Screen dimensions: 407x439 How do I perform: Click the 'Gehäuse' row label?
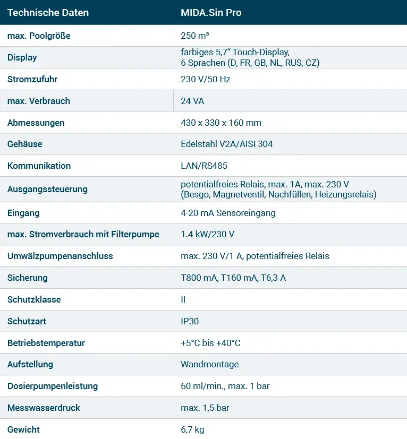pos(24,144)
